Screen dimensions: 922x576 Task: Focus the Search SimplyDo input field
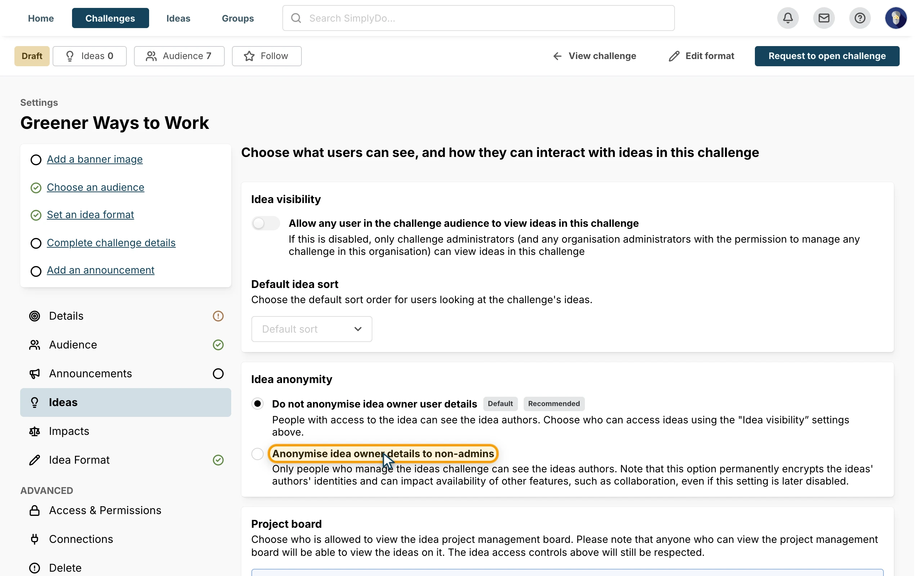(x=479, y=18)
